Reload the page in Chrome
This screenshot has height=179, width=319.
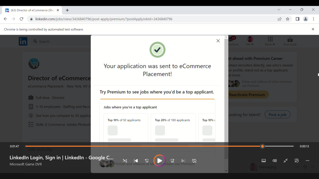(x=21, y=19)
